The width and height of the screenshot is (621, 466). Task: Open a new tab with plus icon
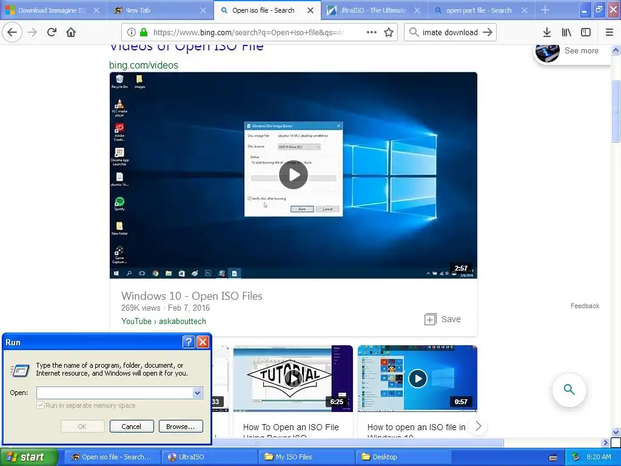click(545, 10)
